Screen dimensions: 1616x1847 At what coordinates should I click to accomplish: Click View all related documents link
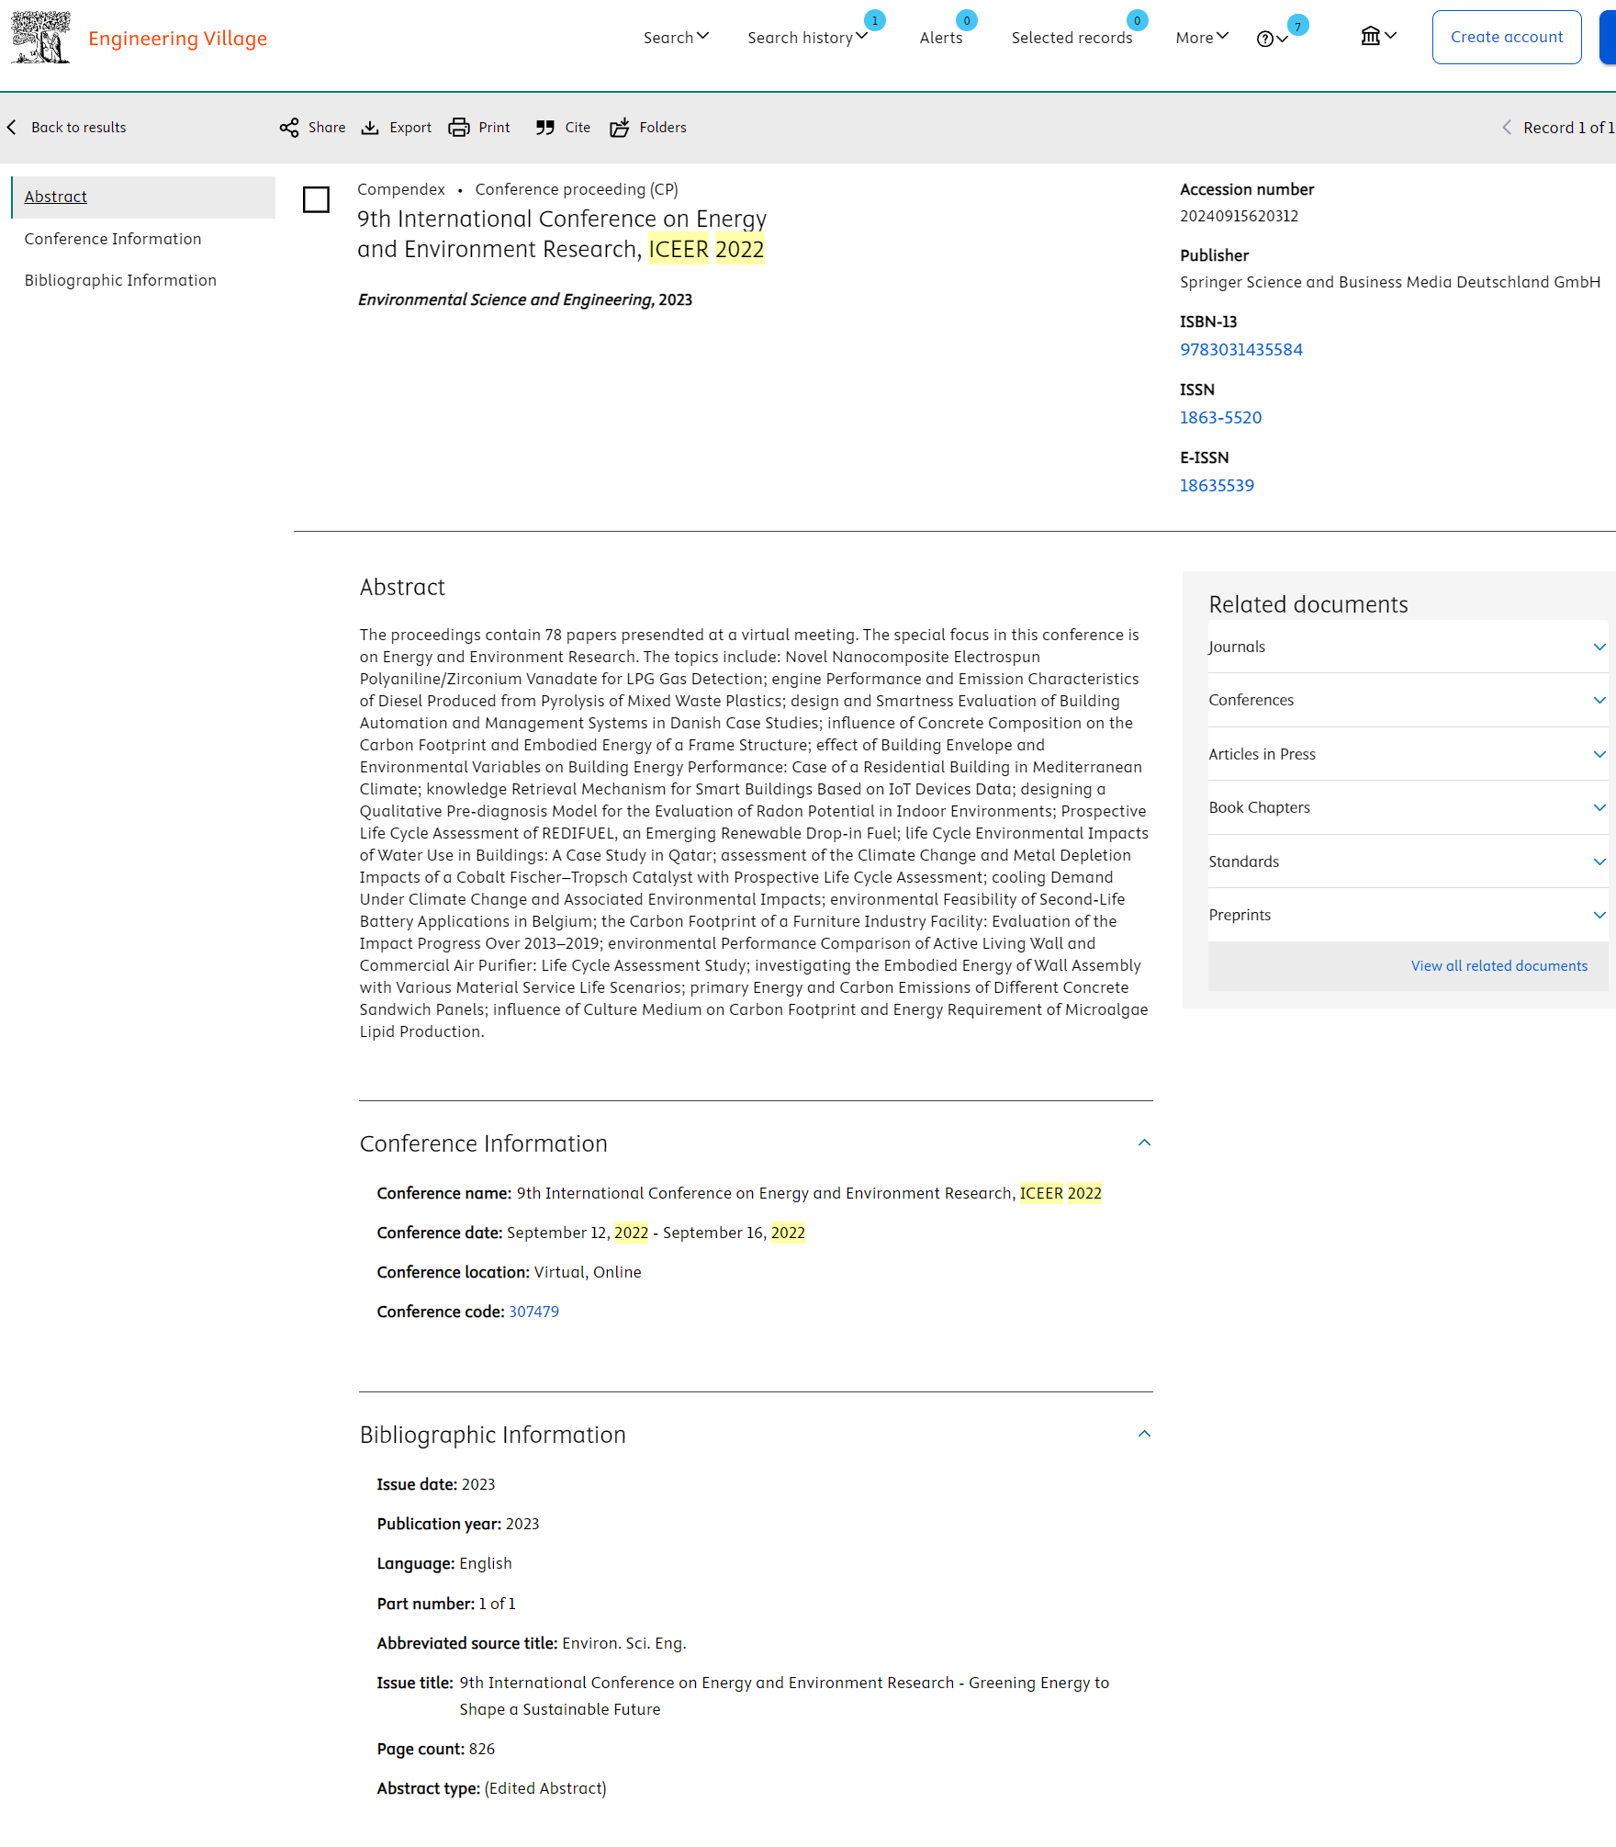(1498, 966)
